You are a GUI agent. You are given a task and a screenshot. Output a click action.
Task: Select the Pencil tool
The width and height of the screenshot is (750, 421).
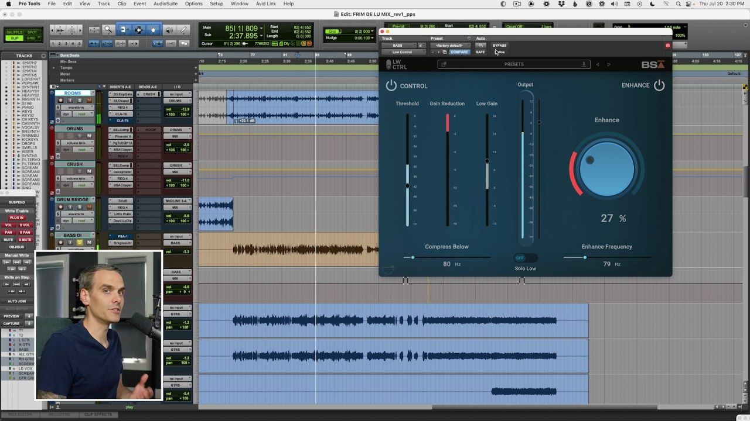click(x=183, y=30)
